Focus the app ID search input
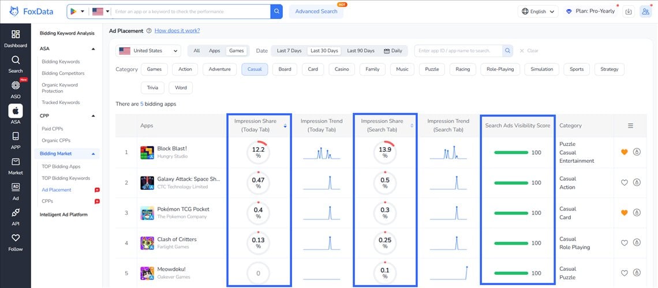The height and width of the screenshot is (288, 658). (x=458, y=51)
